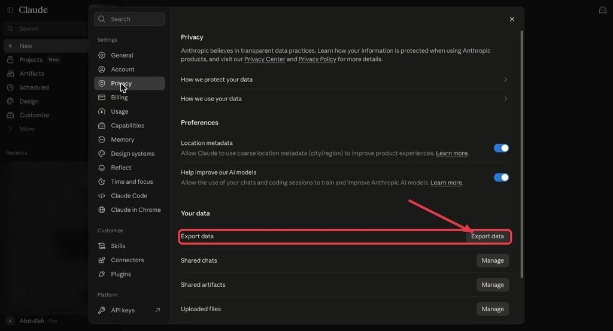Click the Privacy shield icon
Screen dimensions: 613x331
click(102, 83)
